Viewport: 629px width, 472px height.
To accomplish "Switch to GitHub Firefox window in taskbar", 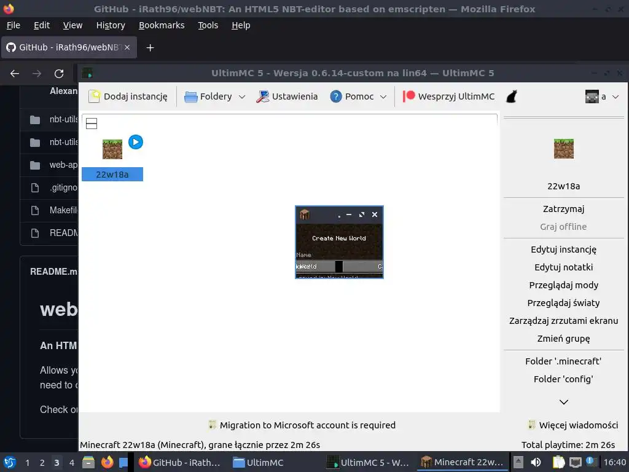I will pos(179,462).
